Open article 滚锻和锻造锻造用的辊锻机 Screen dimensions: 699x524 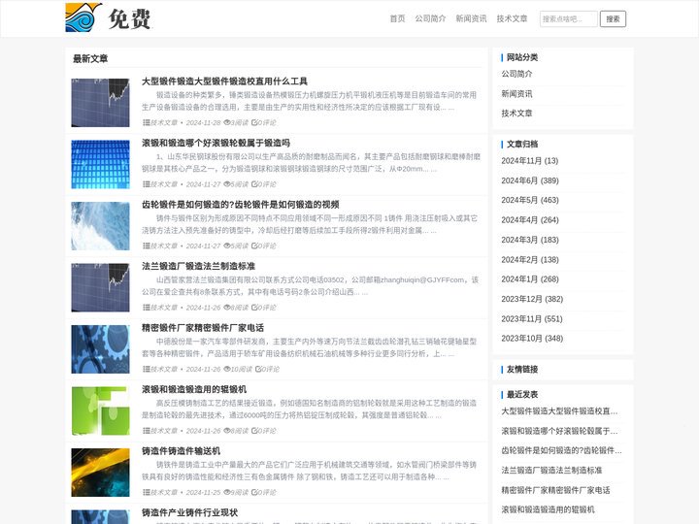pos(194,389)
